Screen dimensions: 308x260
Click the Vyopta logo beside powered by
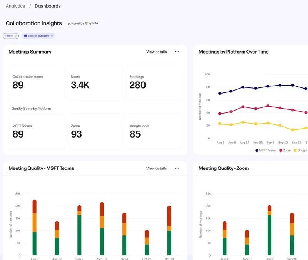pyautogui.click(x=92, y=23)
